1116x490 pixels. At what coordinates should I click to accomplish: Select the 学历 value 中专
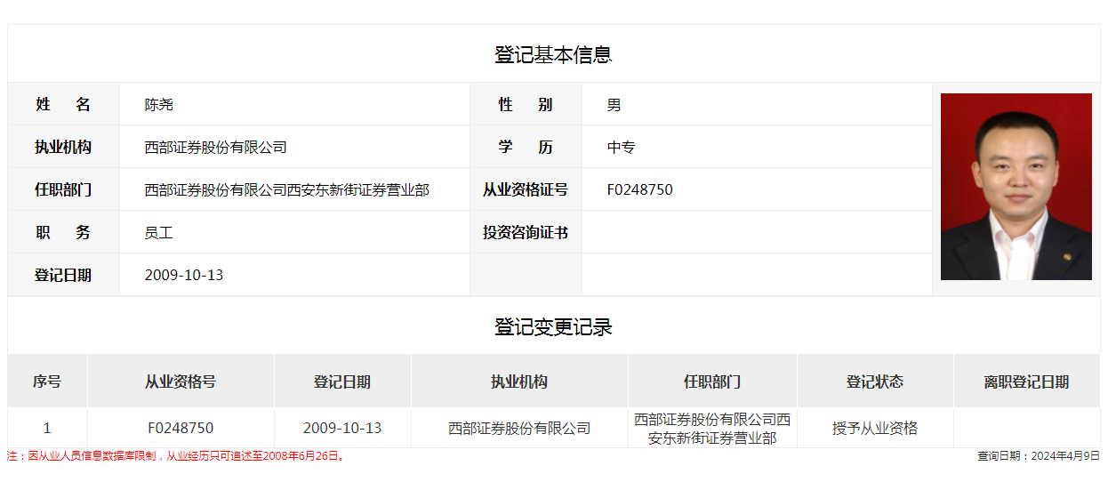[621, 147]
